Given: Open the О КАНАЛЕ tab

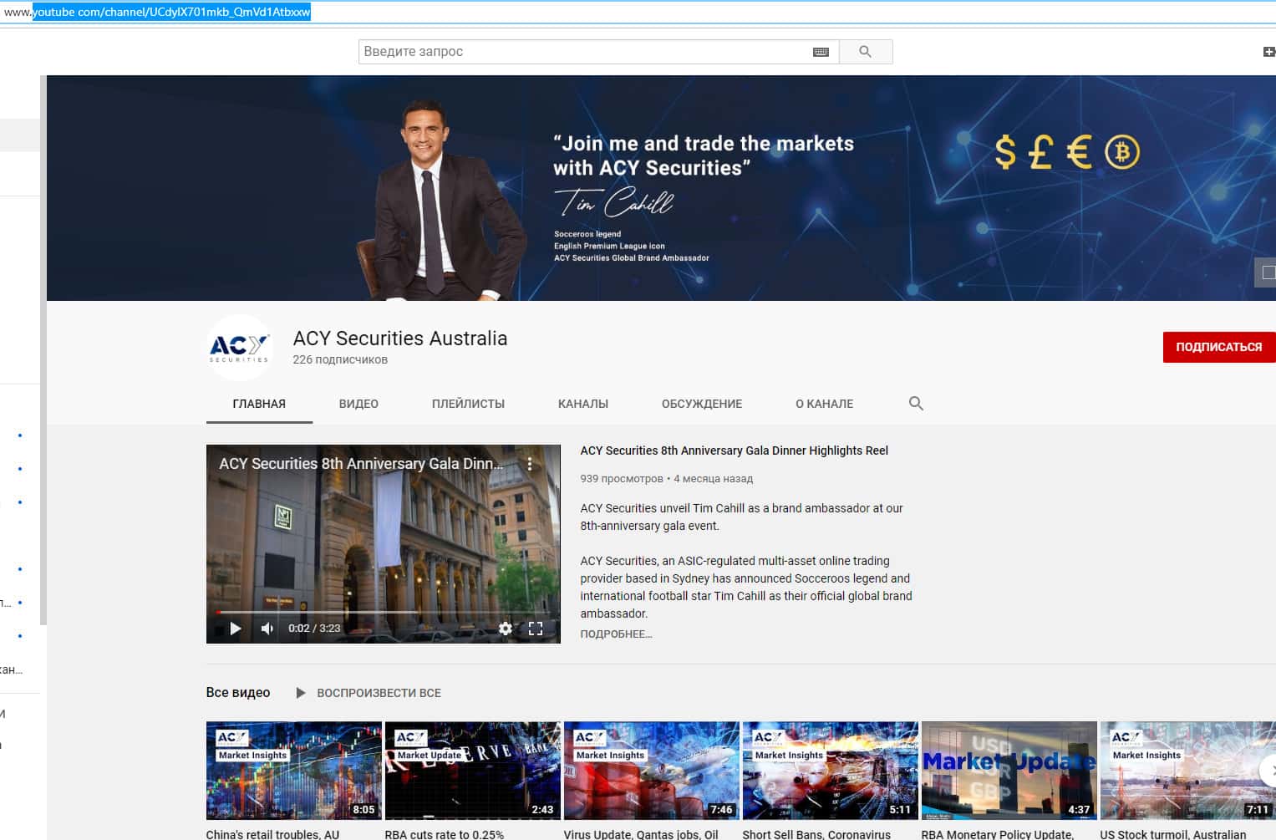Looking at the screenshot, I should [x=824, y=404].
